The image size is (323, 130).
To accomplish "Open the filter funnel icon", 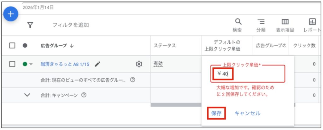I will tap(31, 25).
